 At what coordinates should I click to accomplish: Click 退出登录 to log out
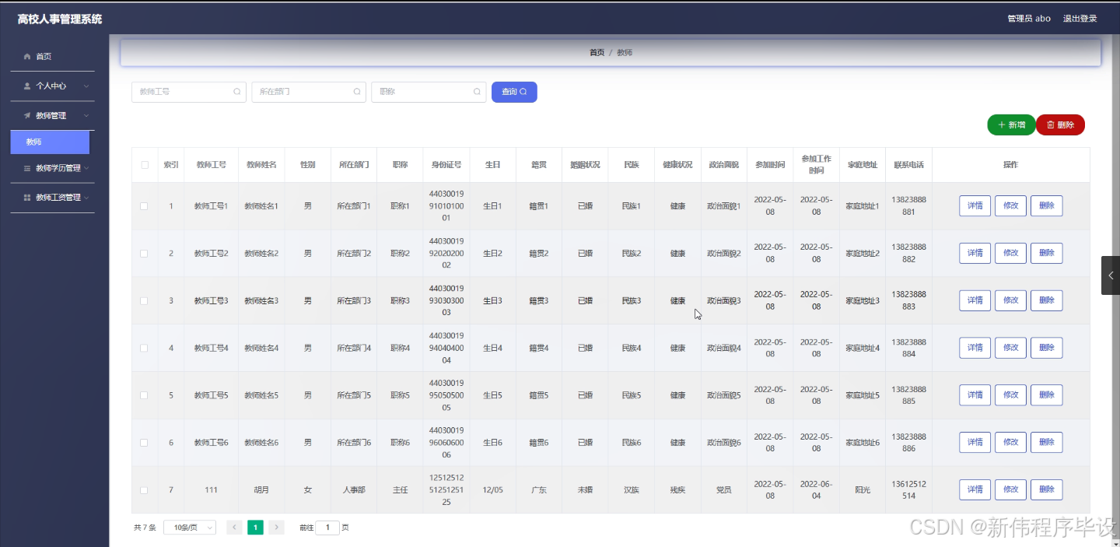(x=1080, y=19)
